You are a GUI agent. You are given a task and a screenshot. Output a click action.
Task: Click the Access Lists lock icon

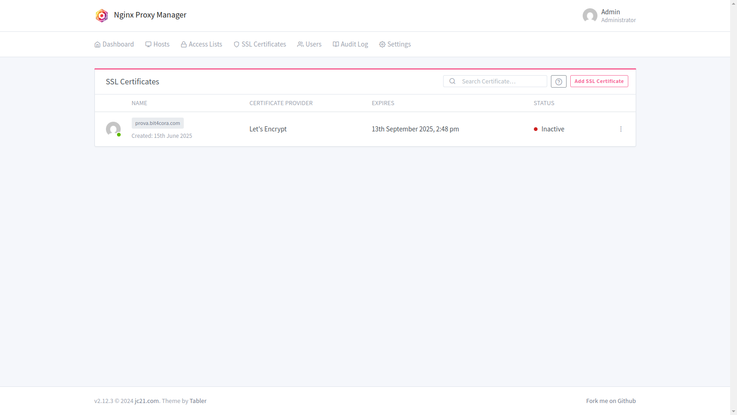[184, 44]
